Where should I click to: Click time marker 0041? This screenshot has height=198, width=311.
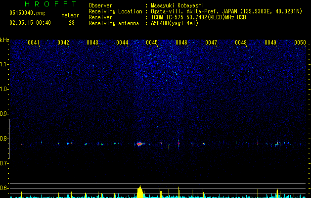34,43
